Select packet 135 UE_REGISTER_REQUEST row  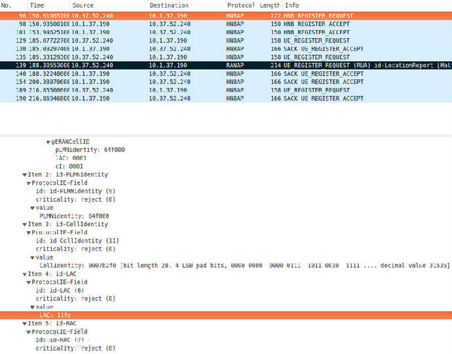tap(226, 57)
